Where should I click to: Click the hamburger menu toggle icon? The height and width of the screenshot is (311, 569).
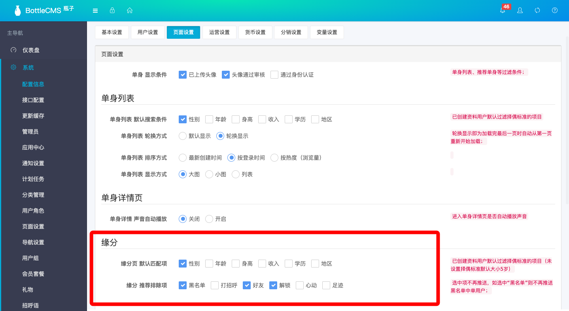[x=95, y=11]
